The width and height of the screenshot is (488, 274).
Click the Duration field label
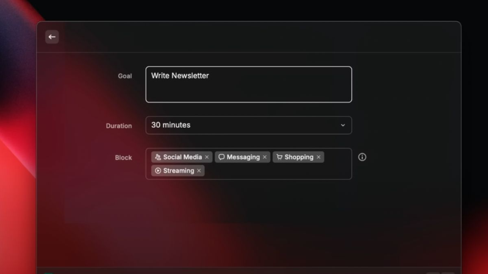click(119, 126)
